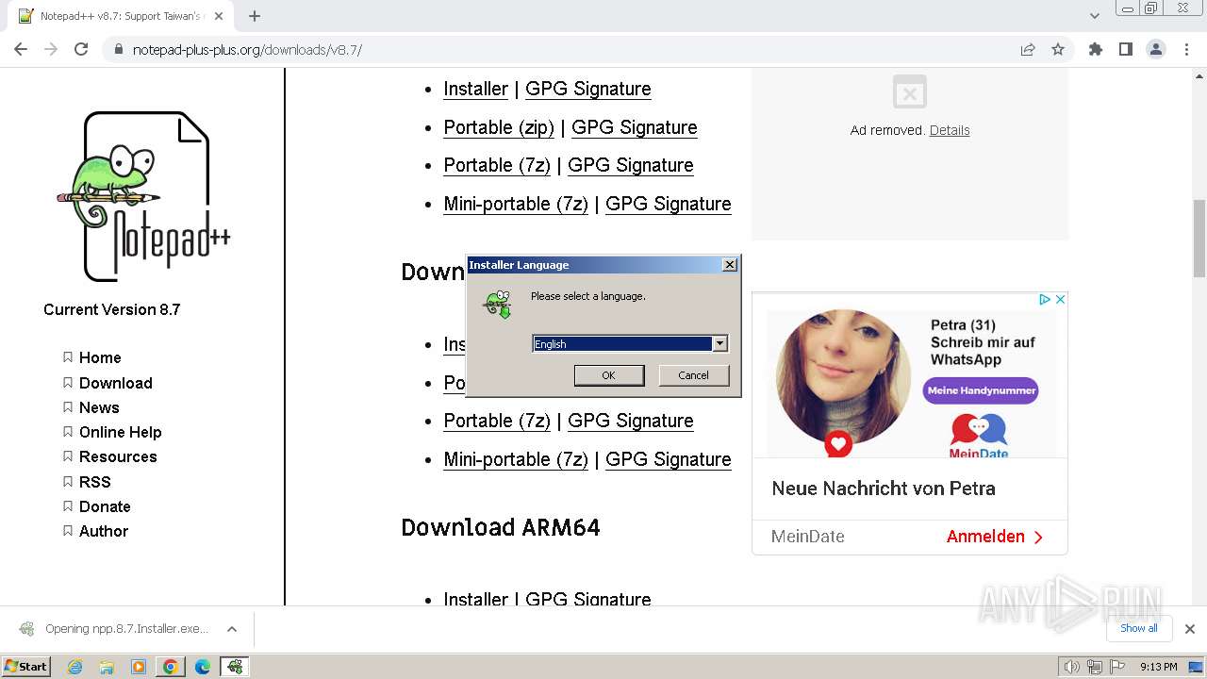Open volume control in system tray
The image size is (1207, 679).
pyautogui.click(x=1071, y=667)
